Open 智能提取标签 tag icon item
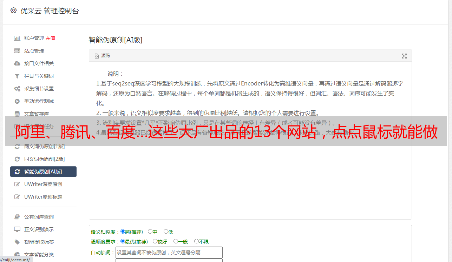This screenshot has height=262, width=452. [17, 242]
